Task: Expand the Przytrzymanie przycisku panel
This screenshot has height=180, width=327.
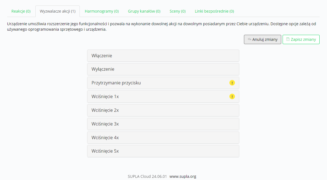Action: 163,83
